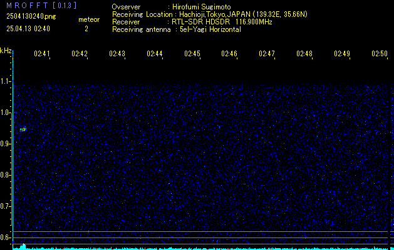Click the observer name Hirofumi Sugimoto
Image resolution: width=394 pixels, height=250 pixels.
click(x=201, y=7)
